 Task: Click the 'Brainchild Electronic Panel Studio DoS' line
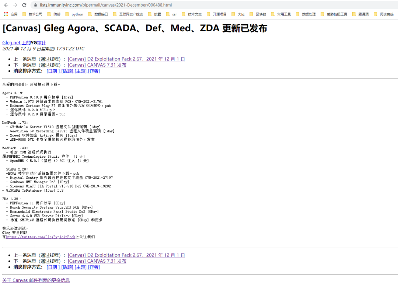pyautogui.click(x=53, y=212)
